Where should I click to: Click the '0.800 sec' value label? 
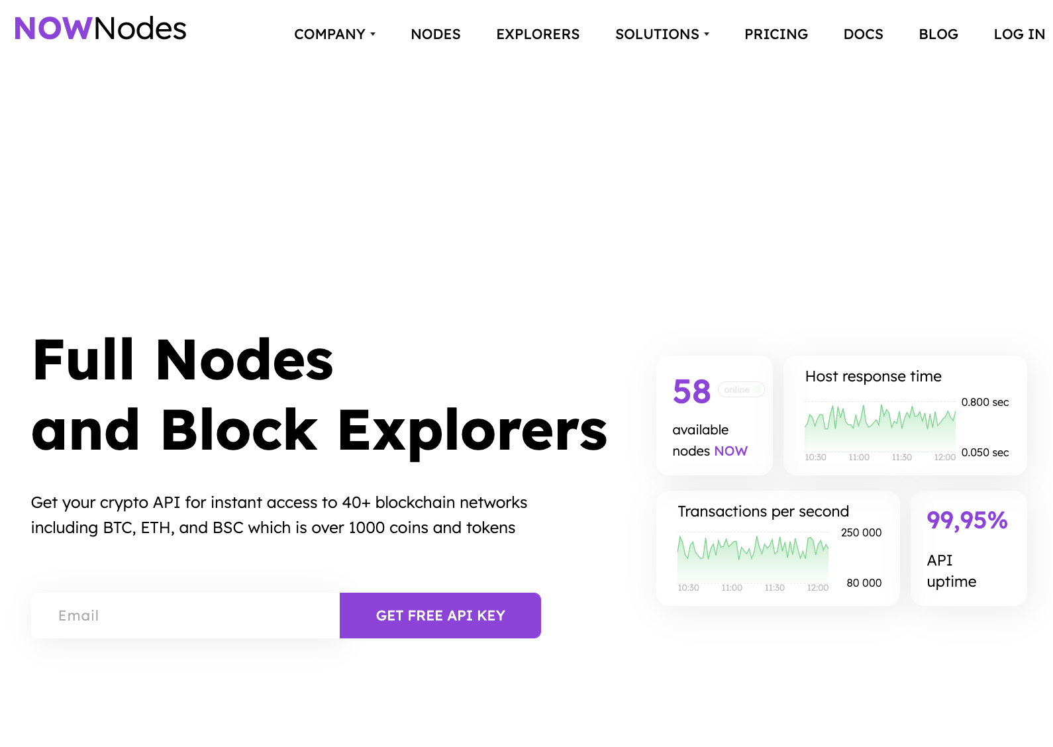pyautogui.click(x=985, y=402)
